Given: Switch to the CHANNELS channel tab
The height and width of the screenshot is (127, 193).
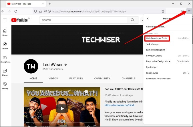Looking at the screenshot, I should click(128, 78).
